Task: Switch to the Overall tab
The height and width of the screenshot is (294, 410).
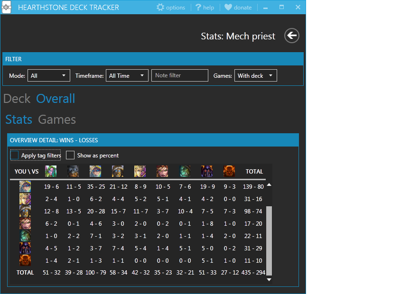Action: click(56, 99)
